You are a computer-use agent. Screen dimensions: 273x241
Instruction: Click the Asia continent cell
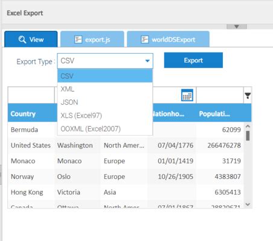124,192
